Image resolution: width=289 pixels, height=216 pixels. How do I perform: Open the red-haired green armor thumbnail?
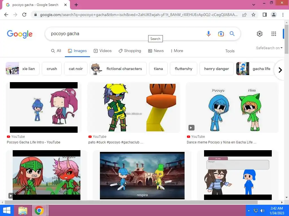click(x=47, y=175)
